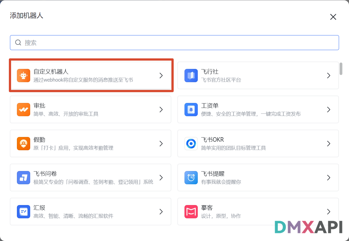This screenshot has height=241, width=349.
Task: Expand the 飞行社 chevron arrow
Action: coord(329,76)
